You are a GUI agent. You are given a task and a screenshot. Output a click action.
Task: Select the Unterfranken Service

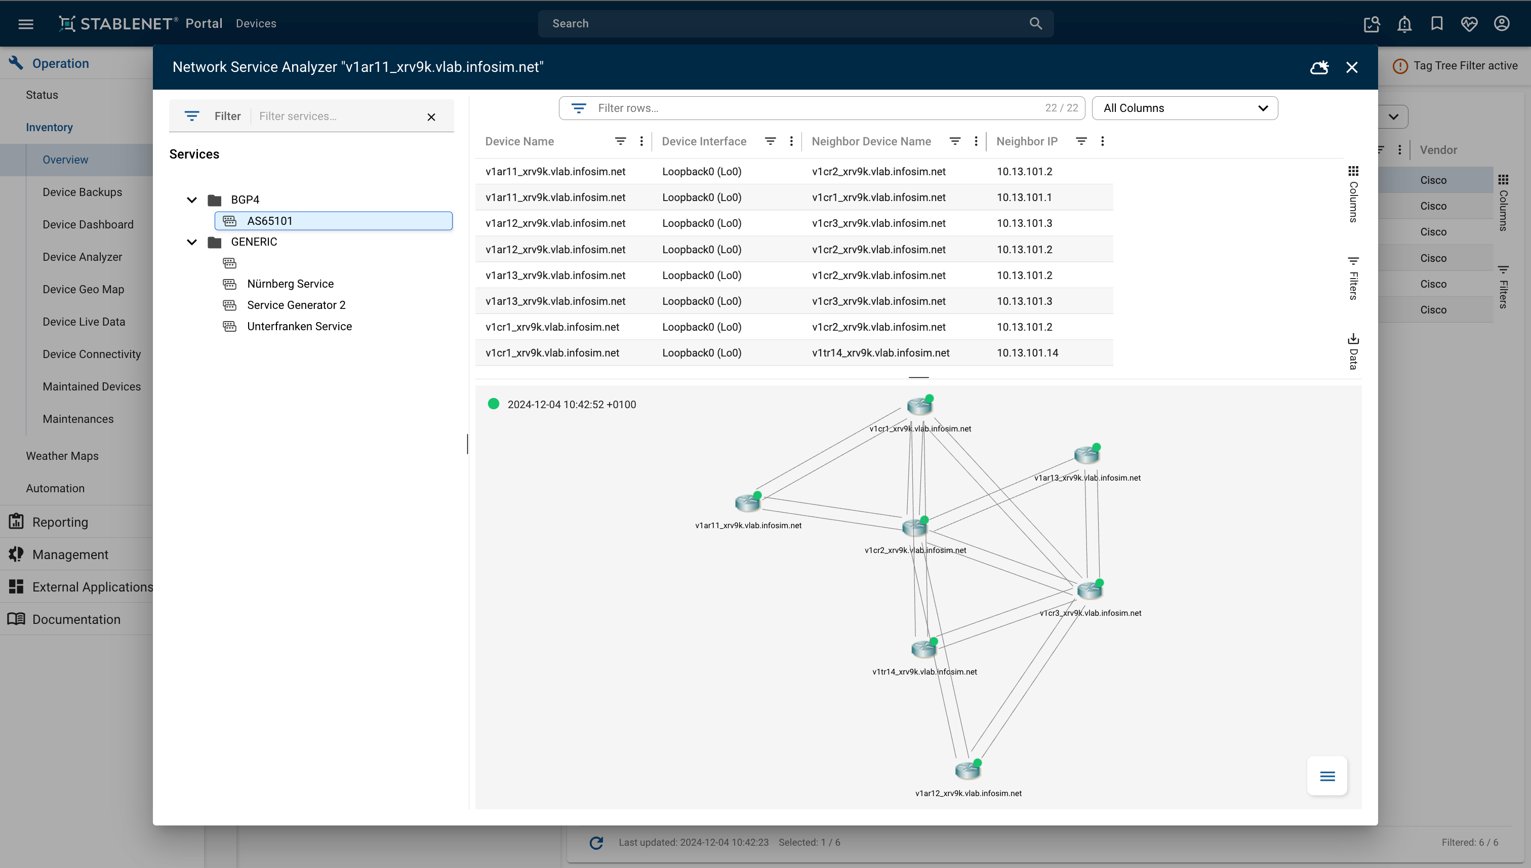pos(299,326)
